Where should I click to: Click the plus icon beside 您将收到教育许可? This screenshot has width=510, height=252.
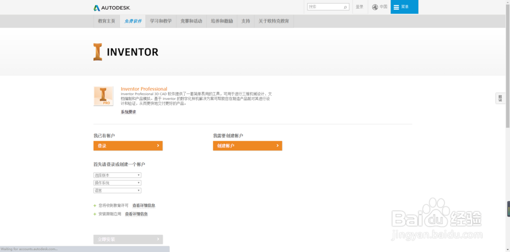coord(95,206)
